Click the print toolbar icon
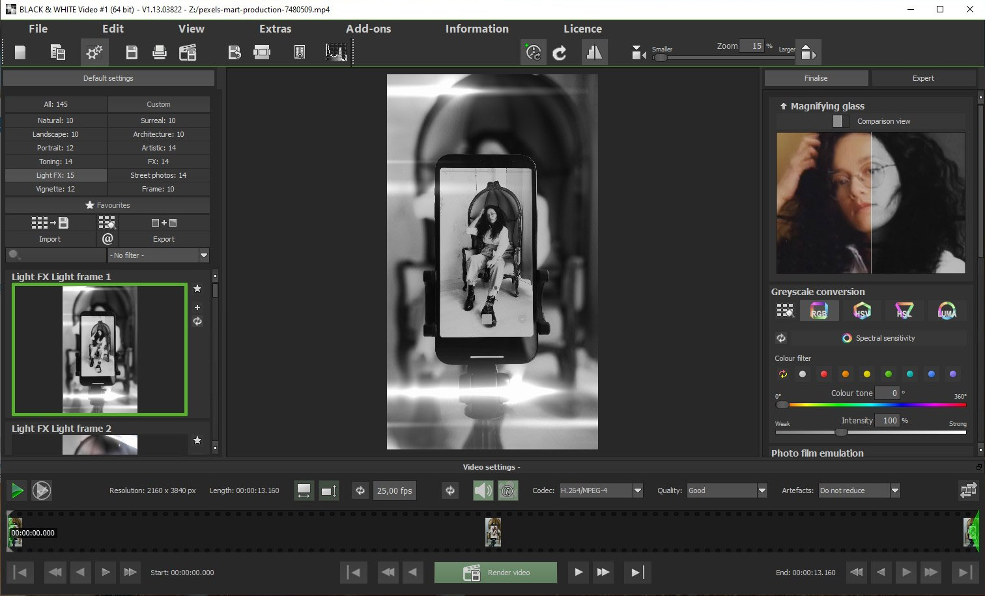Screen dimensions: 985x596 pos(160,53)
